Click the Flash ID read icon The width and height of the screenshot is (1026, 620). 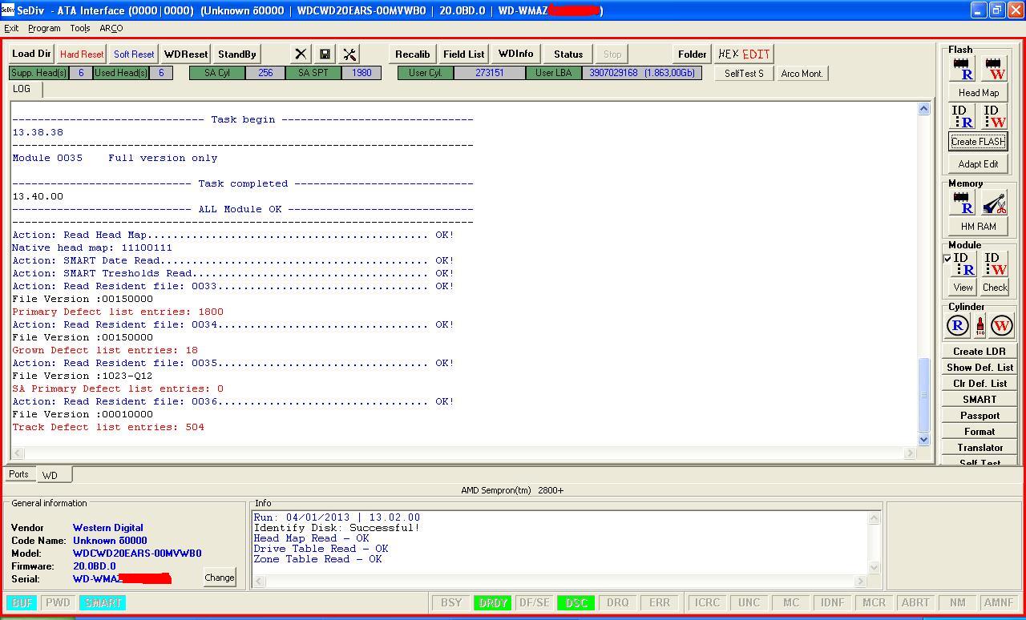[962, 116]
